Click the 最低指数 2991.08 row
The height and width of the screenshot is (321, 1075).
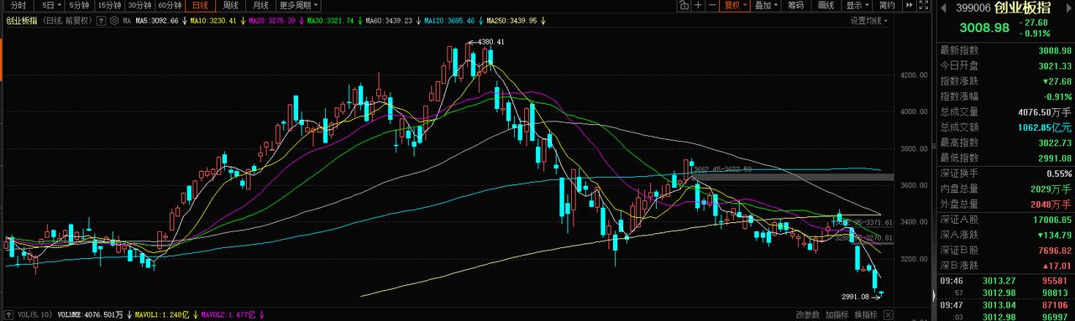1006,158
